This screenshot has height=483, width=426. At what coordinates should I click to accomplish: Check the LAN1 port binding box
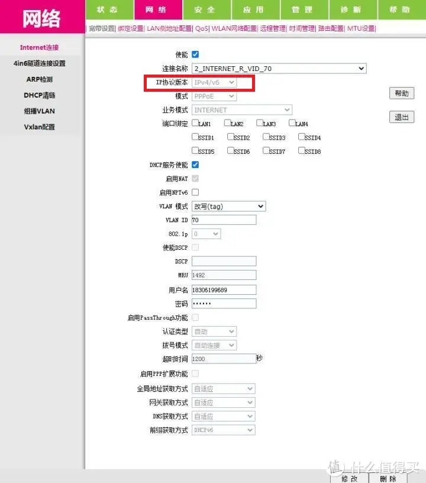click(195, 123)
